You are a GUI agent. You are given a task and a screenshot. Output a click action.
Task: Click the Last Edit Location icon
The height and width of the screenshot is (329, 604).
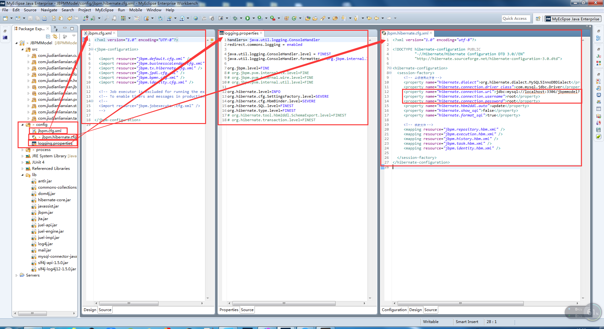pos(369,19)
